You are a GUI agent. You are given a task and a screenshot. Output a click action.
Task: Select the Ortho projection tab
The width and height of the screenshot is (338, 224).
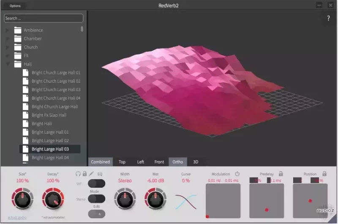click(177, 162)
